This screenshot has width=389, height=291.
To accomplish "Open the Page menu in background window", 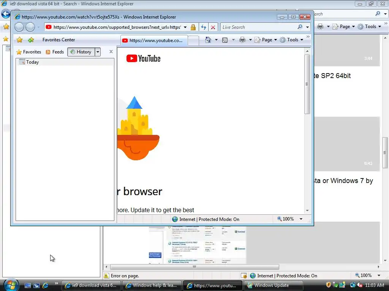I will coord(343,27).
